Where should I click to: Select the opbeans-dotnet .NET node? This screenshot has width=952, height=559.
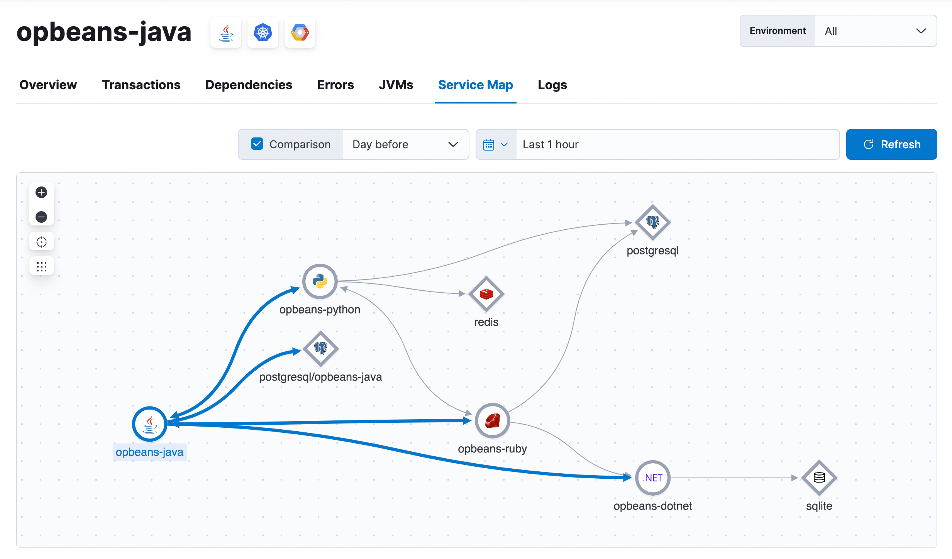point(652,478)
